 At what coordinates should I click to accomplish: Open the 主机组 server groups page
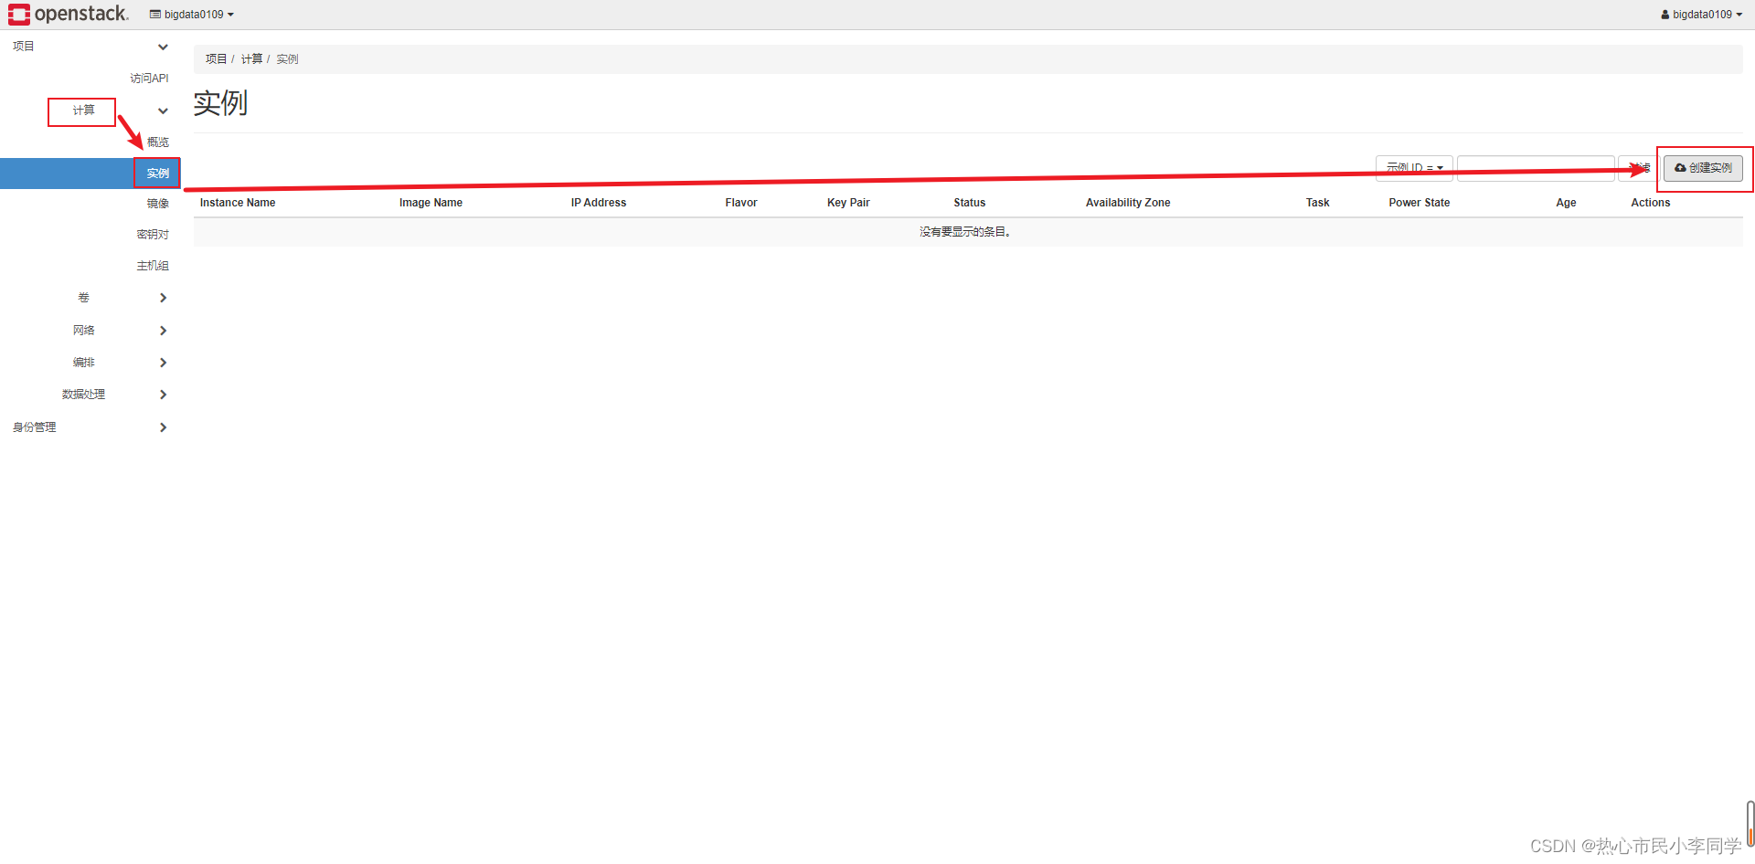point(153,266)
